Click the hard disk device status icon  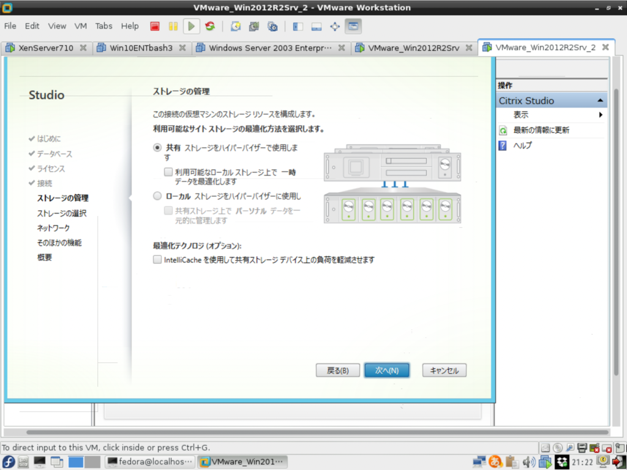(546, 447)
